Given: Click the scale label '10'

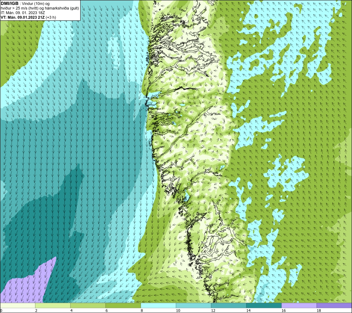Looking at the screenshot, I should 178,311.
